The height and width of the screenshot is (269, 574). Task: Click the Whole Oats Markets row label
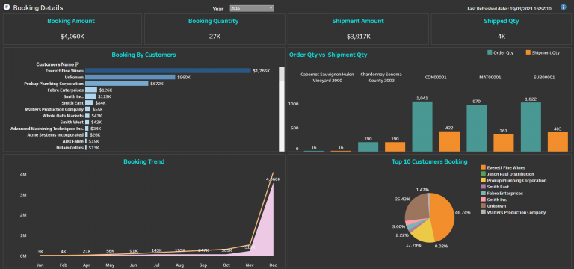(x=63, y=116)
